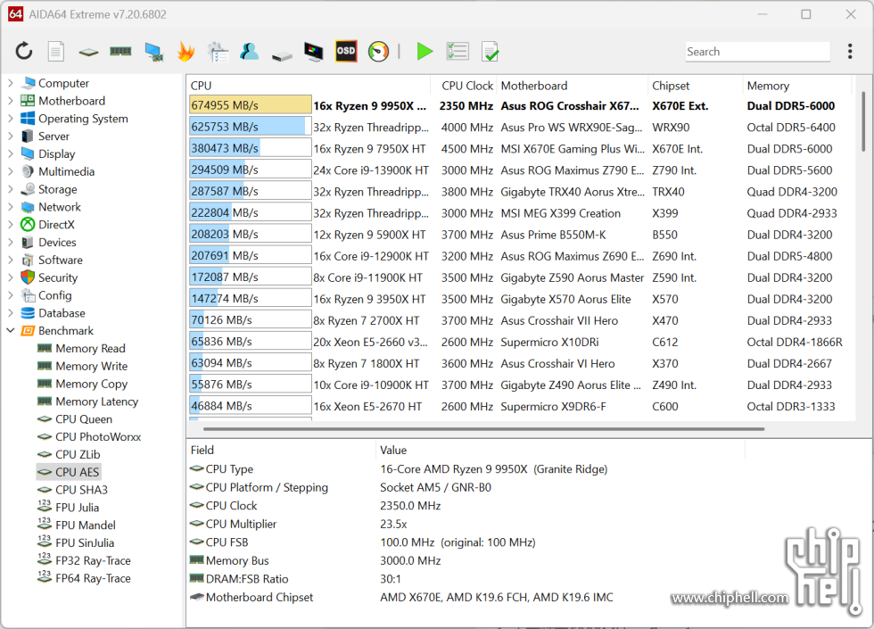Open the three-dot menu button
The width and height of the screenshot is (874, 629).
click(850, 52)
